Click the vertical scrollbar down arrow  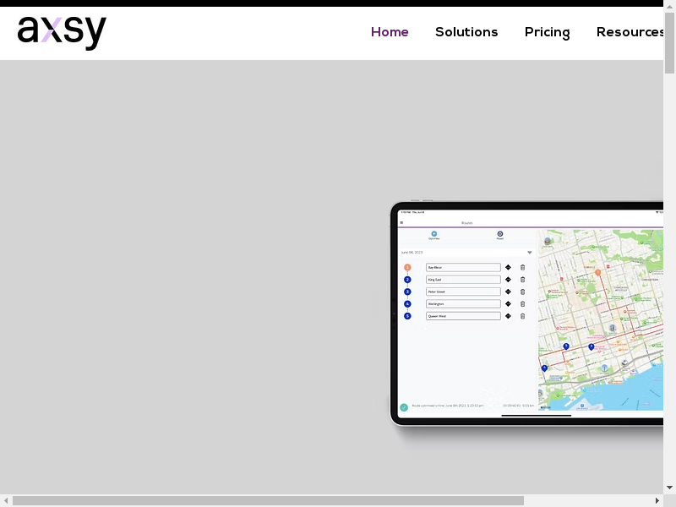(x=669, y=488)
